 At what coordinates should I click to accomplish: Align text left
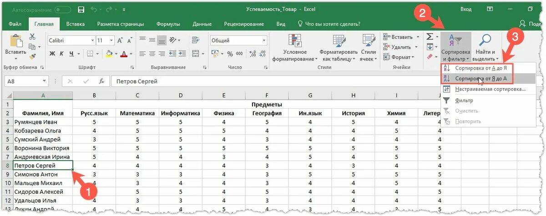click(142, 54)
